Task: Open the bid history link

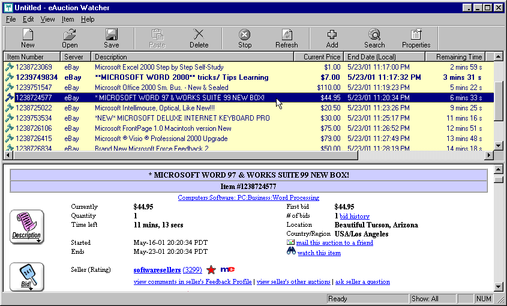Action: (x=354, y=216)
